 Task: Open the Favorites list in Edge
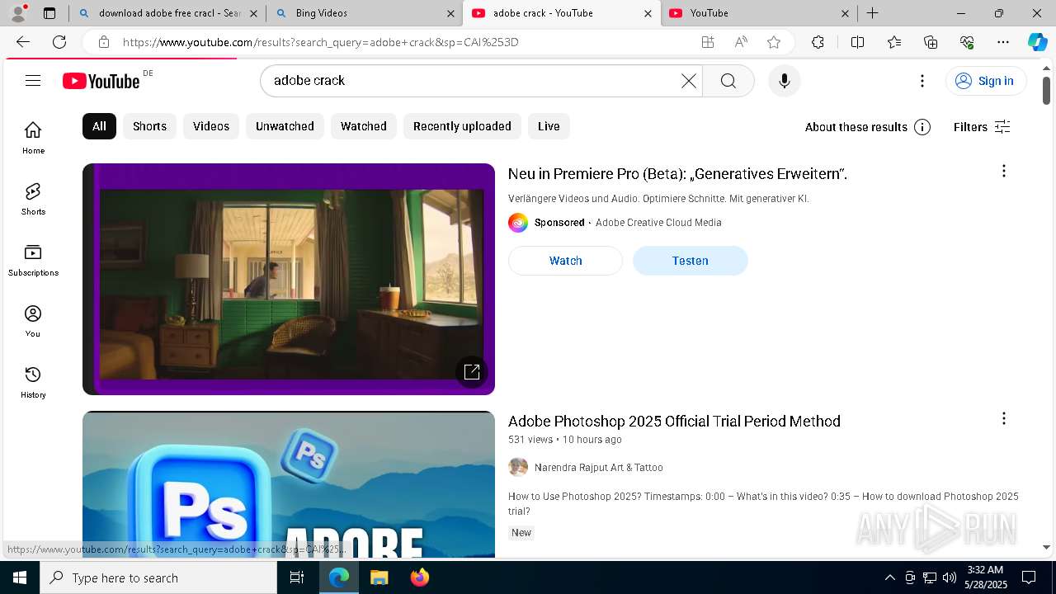pos(894,42)
